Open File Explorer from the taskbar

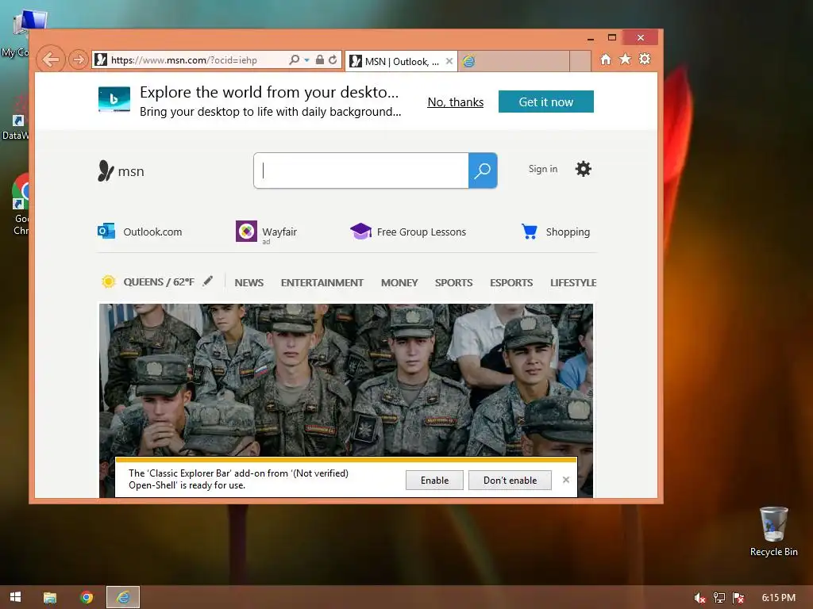pos(50,597)
